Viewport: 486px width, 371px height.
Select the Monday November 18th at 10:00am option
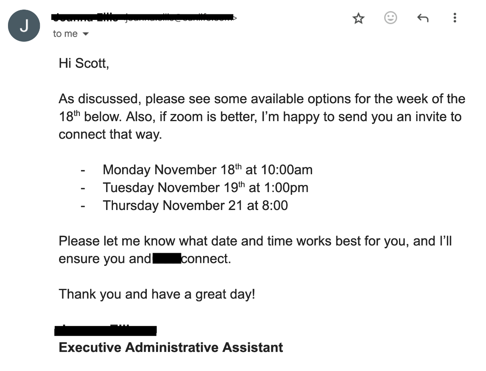tap(207, 170)
